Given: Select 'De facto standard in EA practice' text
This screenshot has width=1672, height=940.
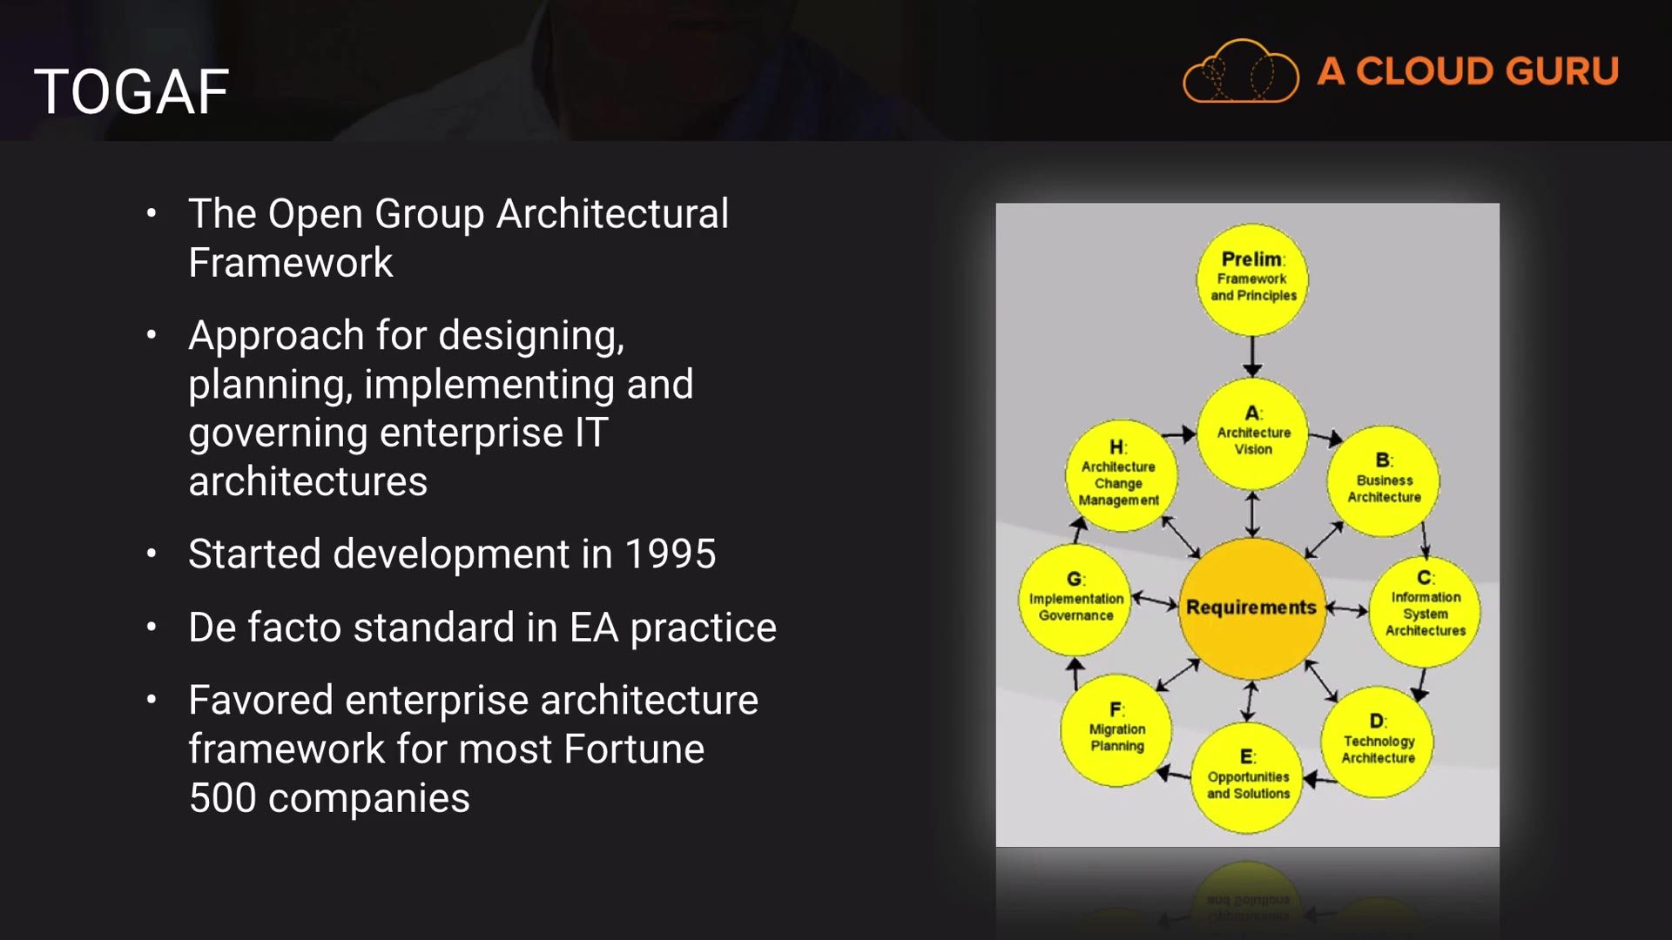Looking at the screenshot, I should click(x=482, y=628).
